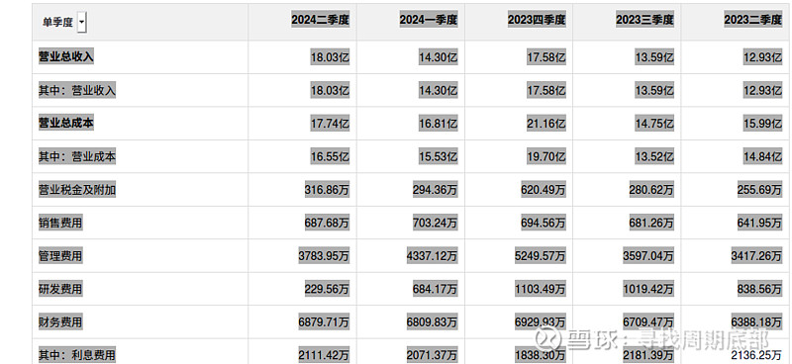Screen dimensions: 792x364
Task: Click the 管理费用 row label
Action: (x=60, y=256)
